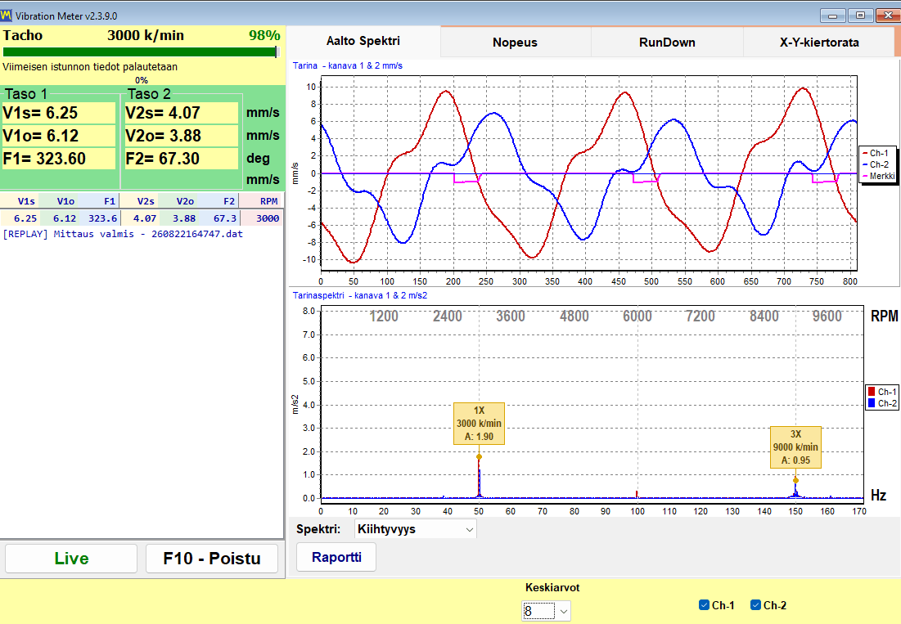Click the Merkki legend entry in waveform chart
This screenshot has height=624, width=901.
pos(879,176)
